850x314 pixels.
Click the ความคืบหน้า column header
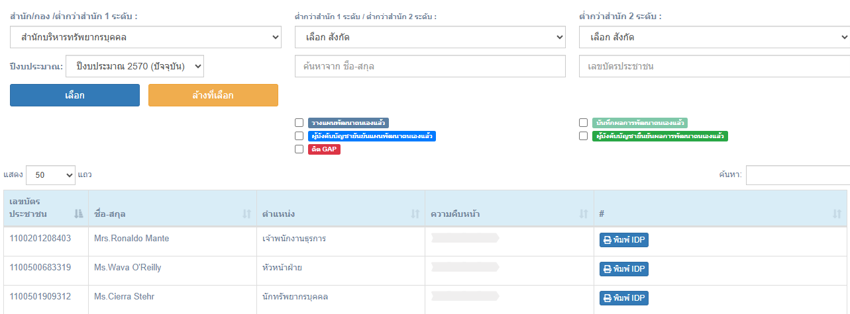509,208
